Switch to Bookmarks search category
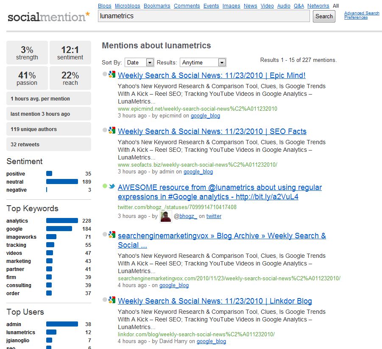 (x=157, y=6)
